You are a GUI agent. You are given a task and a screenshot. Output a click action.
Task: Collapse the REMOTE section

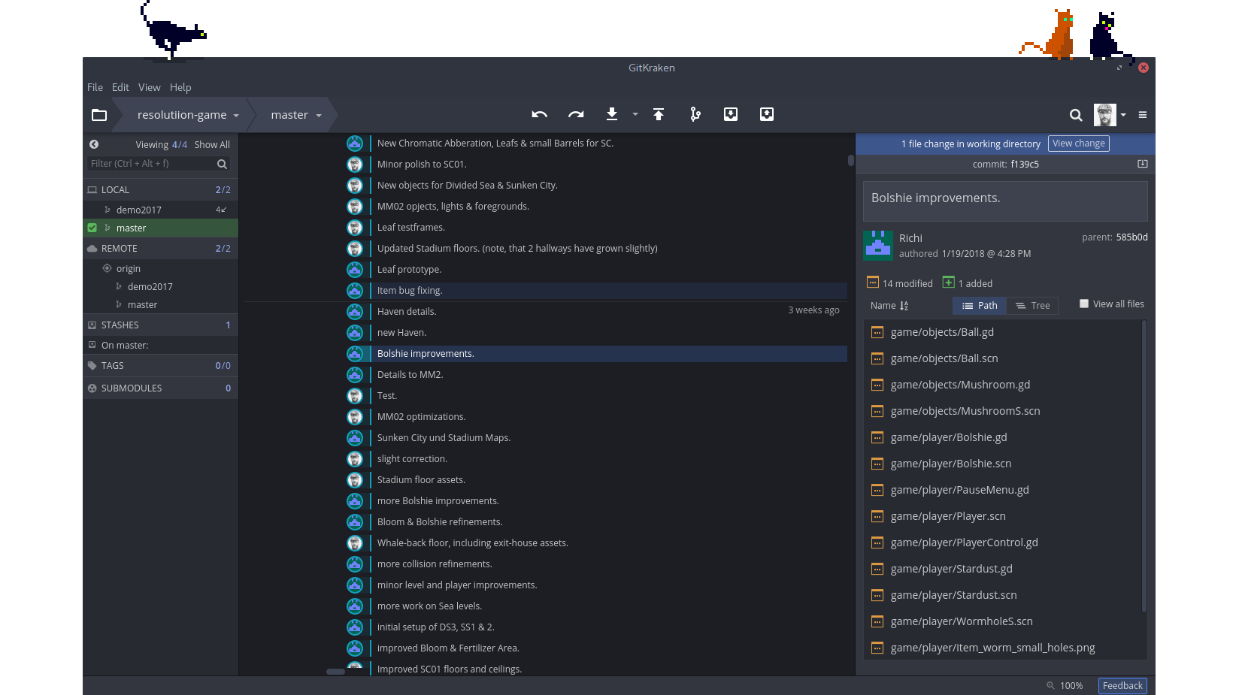(160, 249)
